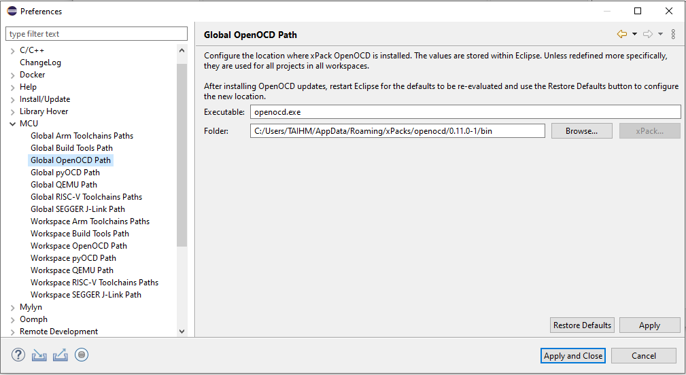Focus the type filter text field
This screenshot has height=375, width=686.
click(x=97, y=34)
